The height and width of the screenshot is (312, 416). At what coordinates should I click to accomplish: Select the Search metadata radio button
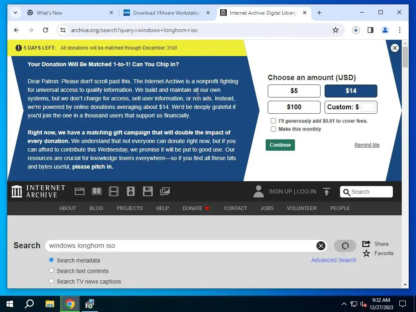tap(52, 260)
